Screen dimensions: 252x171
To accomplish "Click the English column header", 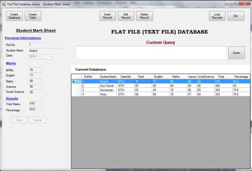I will [x=161, y=77].
